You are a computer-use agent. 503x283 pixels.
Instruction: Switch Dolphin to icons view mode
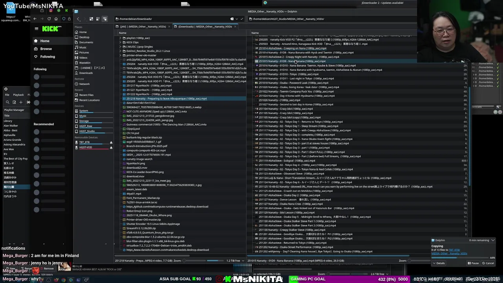(x=91, y=19)
